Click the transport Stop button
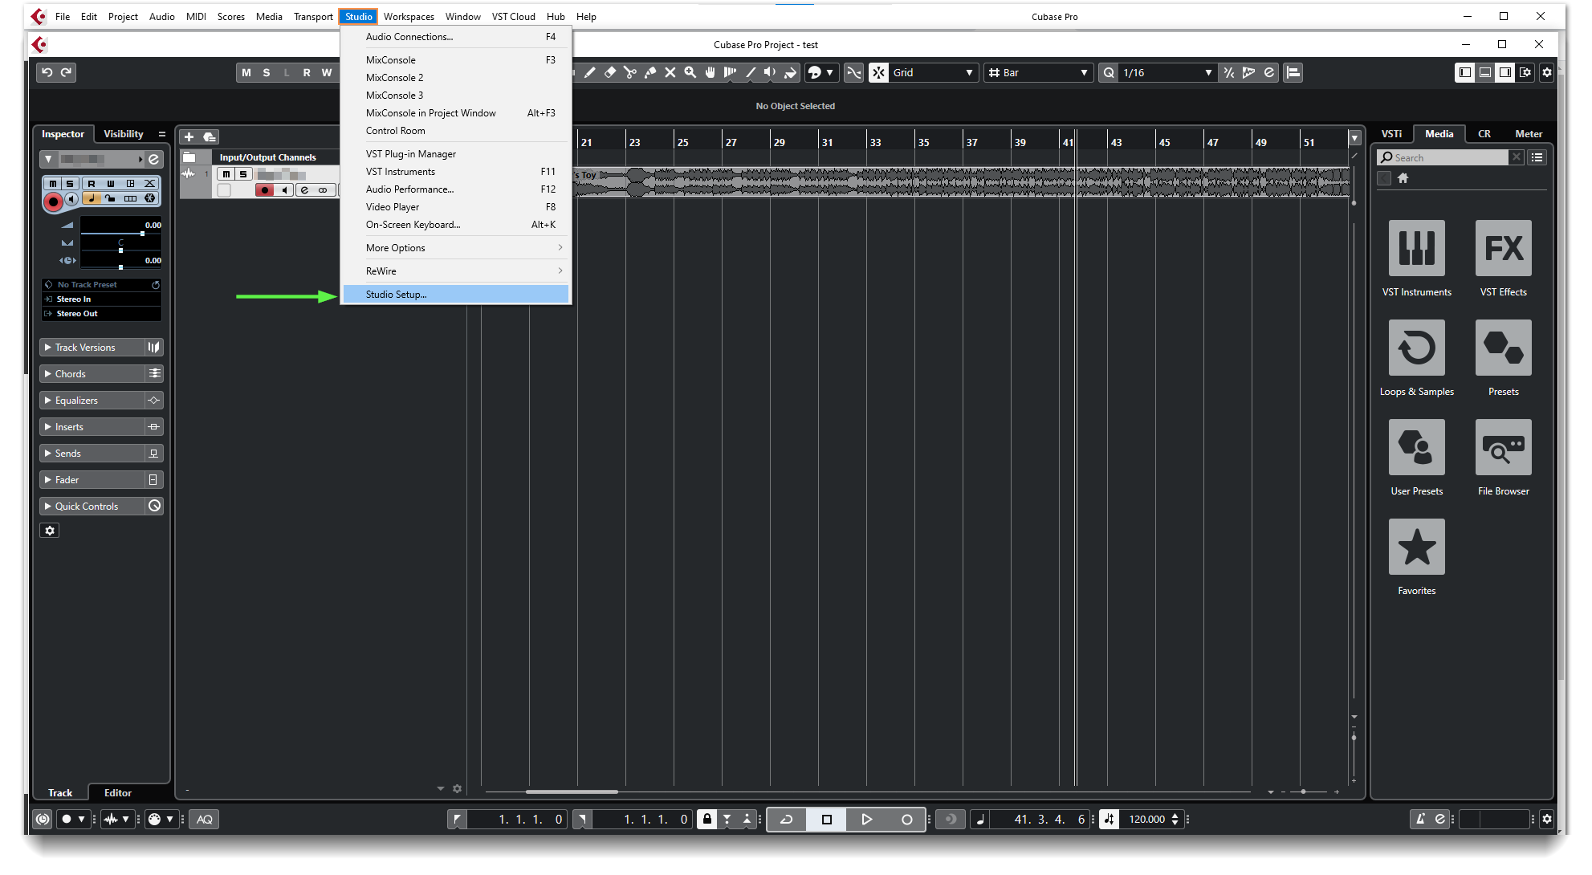The width and height of the screenshot is (1592, 875). (827, 820)
